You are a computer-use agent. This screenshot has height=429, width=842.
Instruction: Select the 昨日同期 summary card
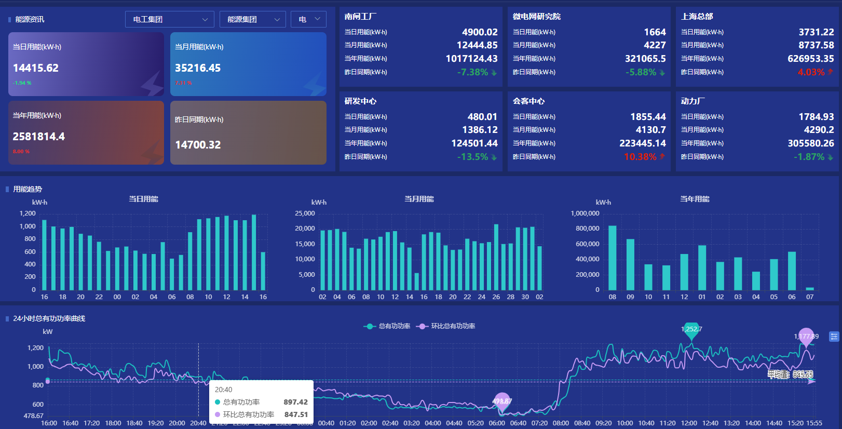pos(248,133)
